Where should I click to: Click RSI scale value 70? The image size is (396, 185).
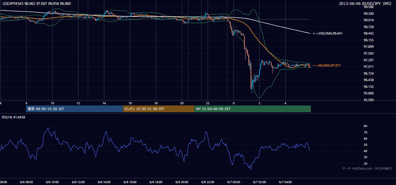[365, 132]
